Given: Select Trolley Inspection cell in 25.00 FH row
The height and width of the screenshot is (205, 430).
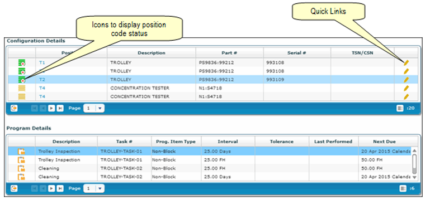Looking at the screenshot, I should [x=59, y=160].
